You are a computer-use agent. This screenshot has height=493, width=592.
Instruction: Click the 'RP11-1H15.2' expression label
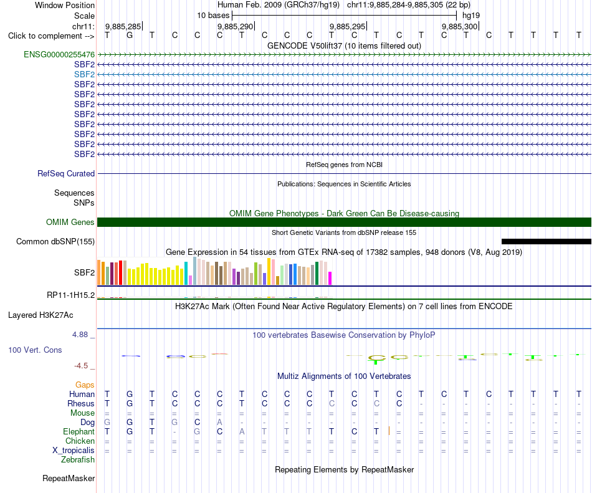point(70,295)
